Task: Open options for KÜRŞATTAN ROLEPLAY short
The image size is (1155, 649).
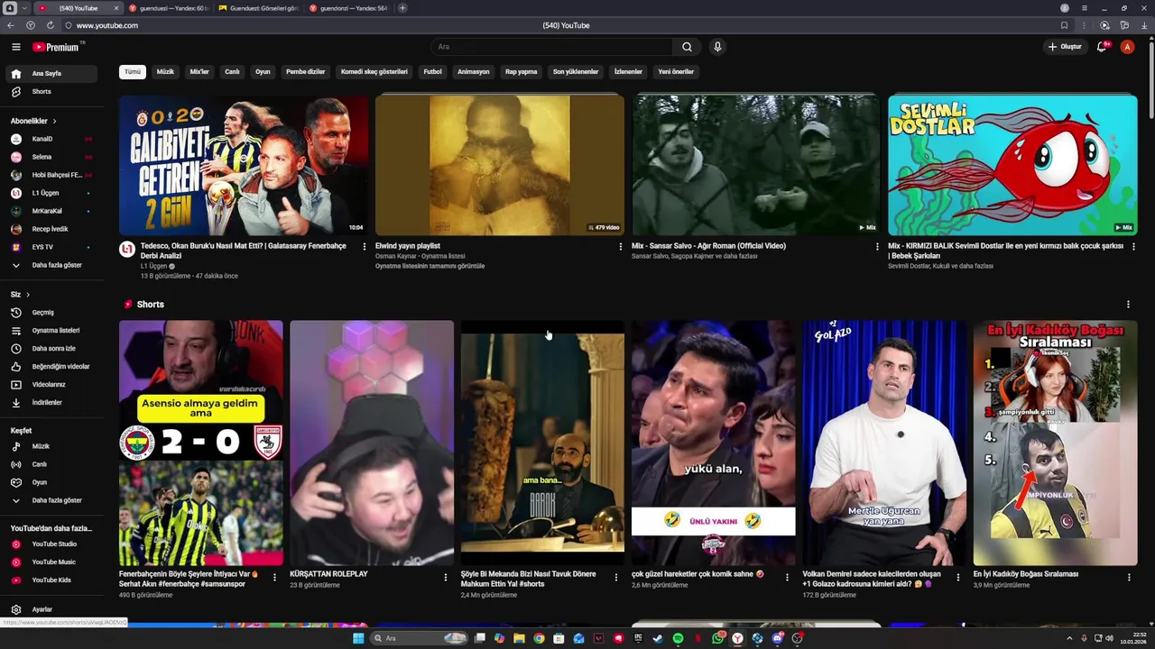Action: (x=445, y=577)
